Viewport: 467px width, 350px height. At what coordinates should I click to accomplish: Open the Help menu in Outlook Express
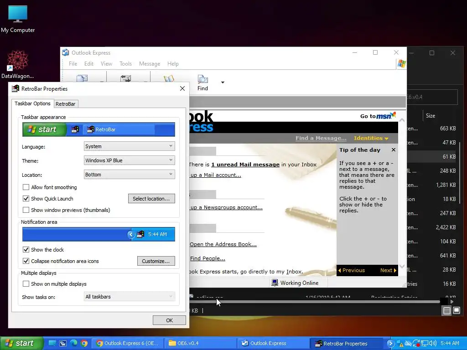point(173,64)
